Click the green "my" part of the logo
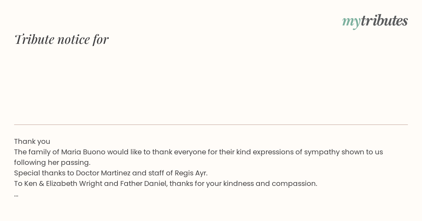 [x=351, y=21]
